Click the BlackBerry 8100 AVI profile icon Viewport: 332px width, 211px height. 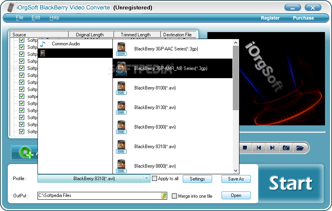121,88
